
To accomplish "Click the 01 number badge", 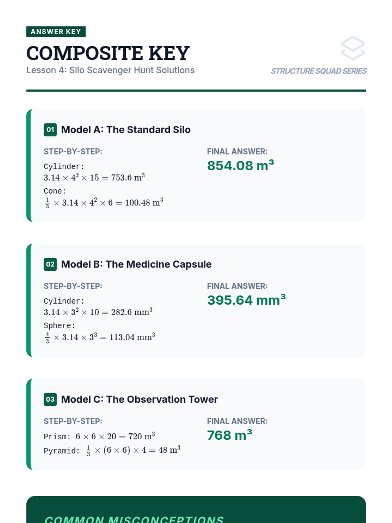I will [50, 130].
